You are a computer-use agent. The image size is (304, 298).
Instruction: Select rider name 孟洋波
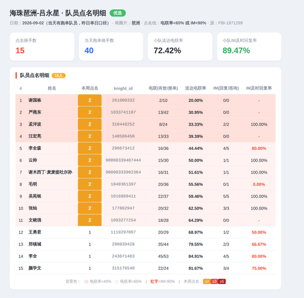tap(35, 124)
